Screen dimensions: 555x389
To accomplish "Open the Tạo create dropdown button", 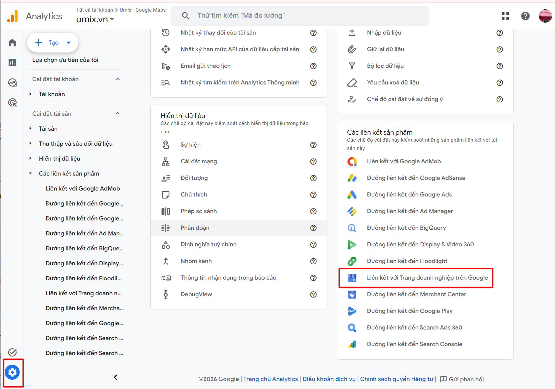I will coord(53,43).
